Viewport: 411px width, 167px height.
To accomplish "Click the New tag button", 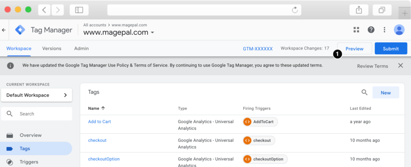I will pos(386,93).
